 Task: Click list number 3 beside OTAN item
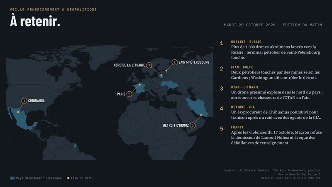click(222, 89)
